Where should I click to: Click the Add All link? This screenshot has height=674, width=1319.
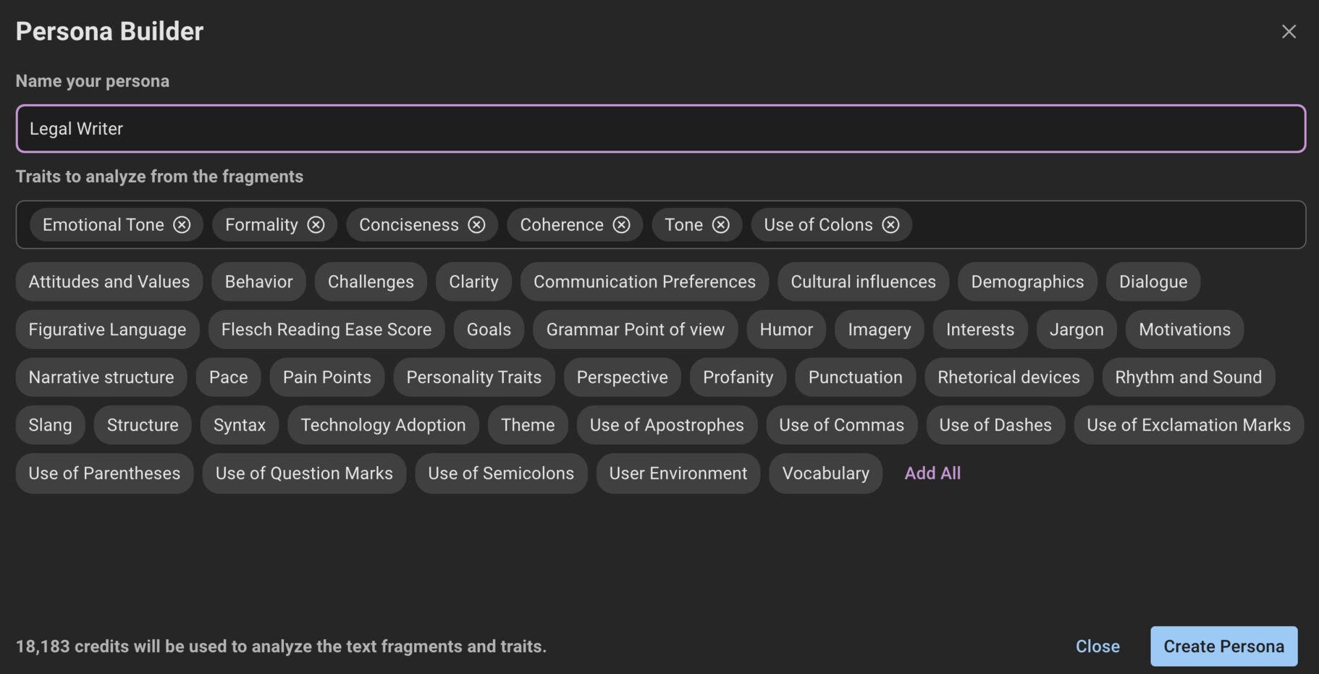(x=932, y=473)
